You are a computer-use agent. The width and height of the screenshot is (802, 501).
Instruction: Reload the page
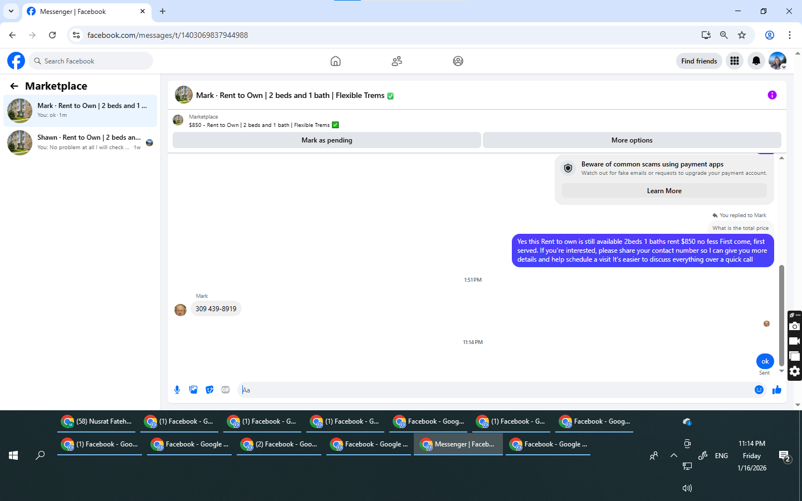click(x=52, y=35)
